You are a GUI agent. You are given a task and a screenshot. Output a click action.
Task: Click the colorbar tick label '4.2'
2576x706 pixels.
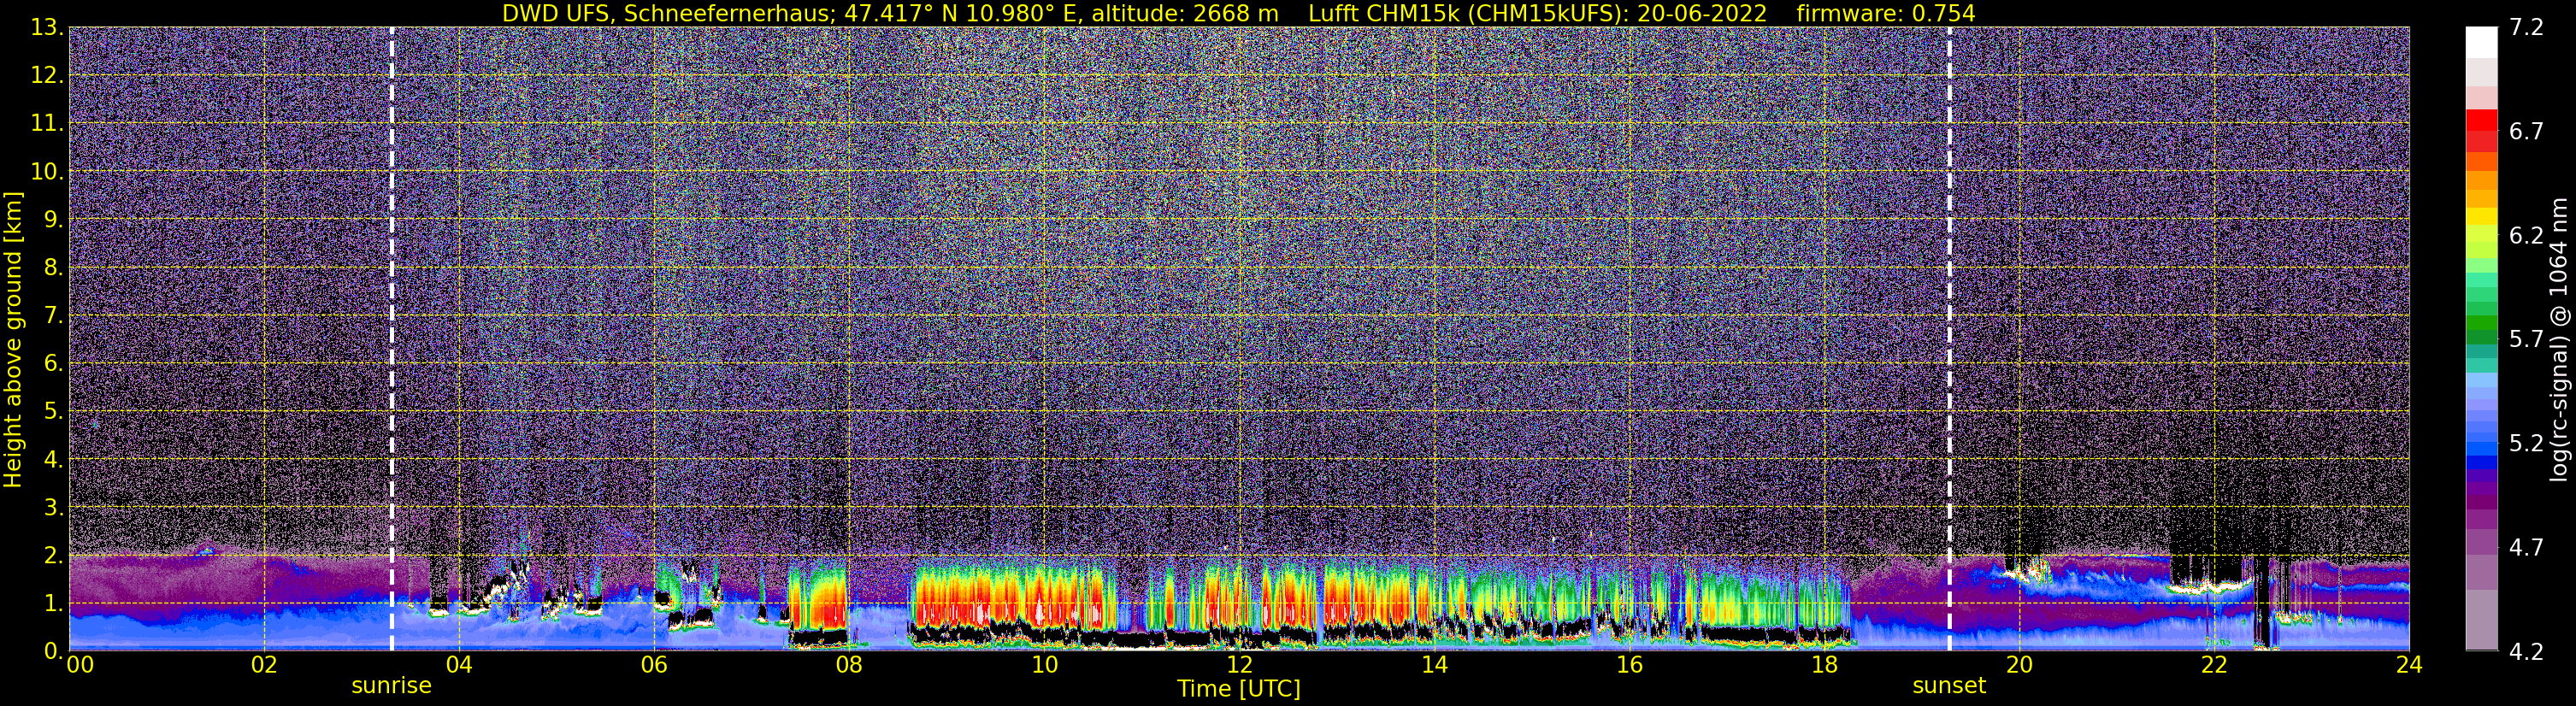pos(2526,651)
